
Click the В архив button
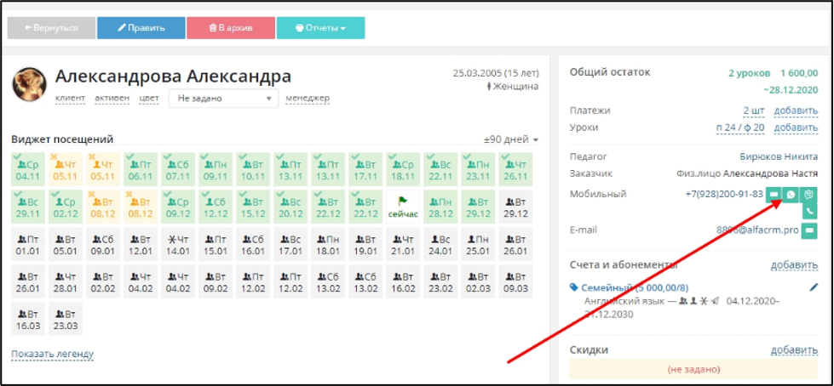tap(231, 28)
